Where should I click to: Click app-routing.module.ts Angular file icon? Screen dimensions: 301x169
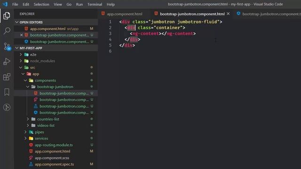click(31, 145)
